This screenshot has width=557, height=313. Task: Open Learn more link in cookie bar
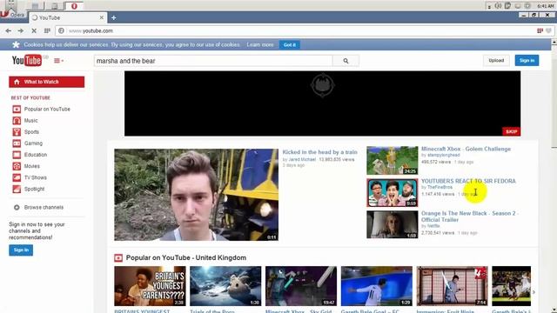(x=260, y=44)
